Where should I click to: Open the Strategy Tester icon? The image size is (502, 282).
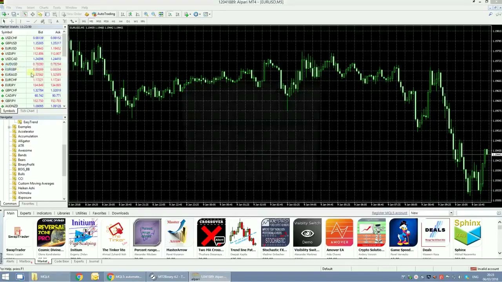55,14
